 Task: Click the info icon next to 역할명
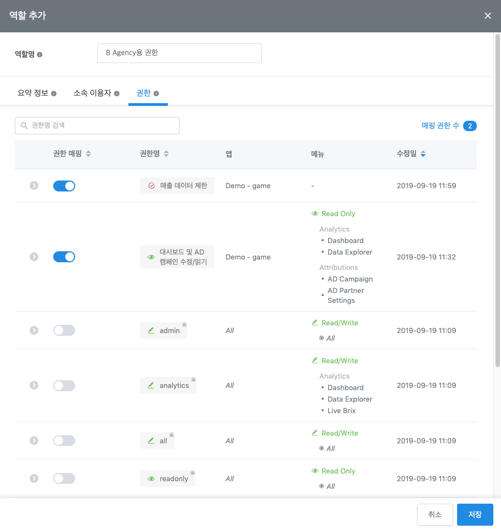[40, 54]
